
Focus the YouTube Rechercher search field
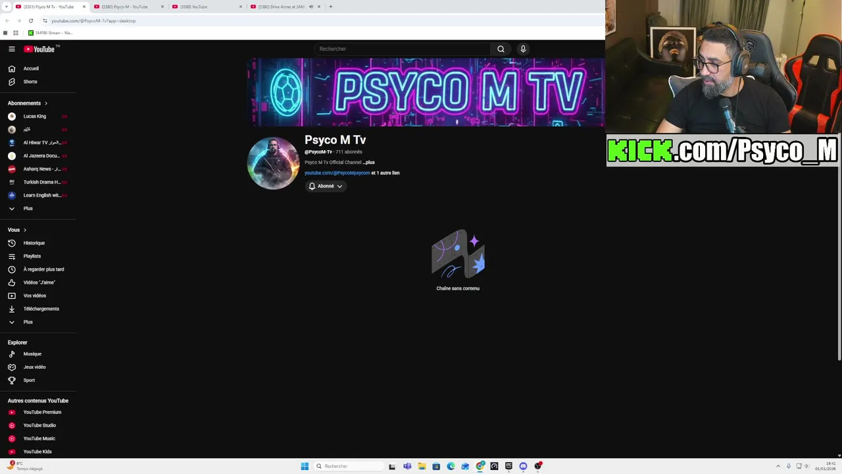(403, 49)
